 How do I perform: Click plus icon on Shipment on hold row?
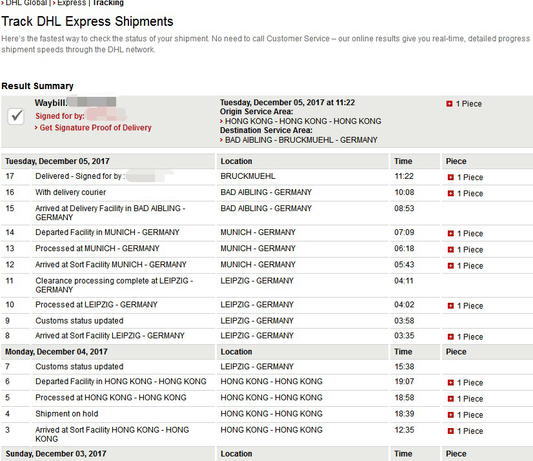pos(450,415)
